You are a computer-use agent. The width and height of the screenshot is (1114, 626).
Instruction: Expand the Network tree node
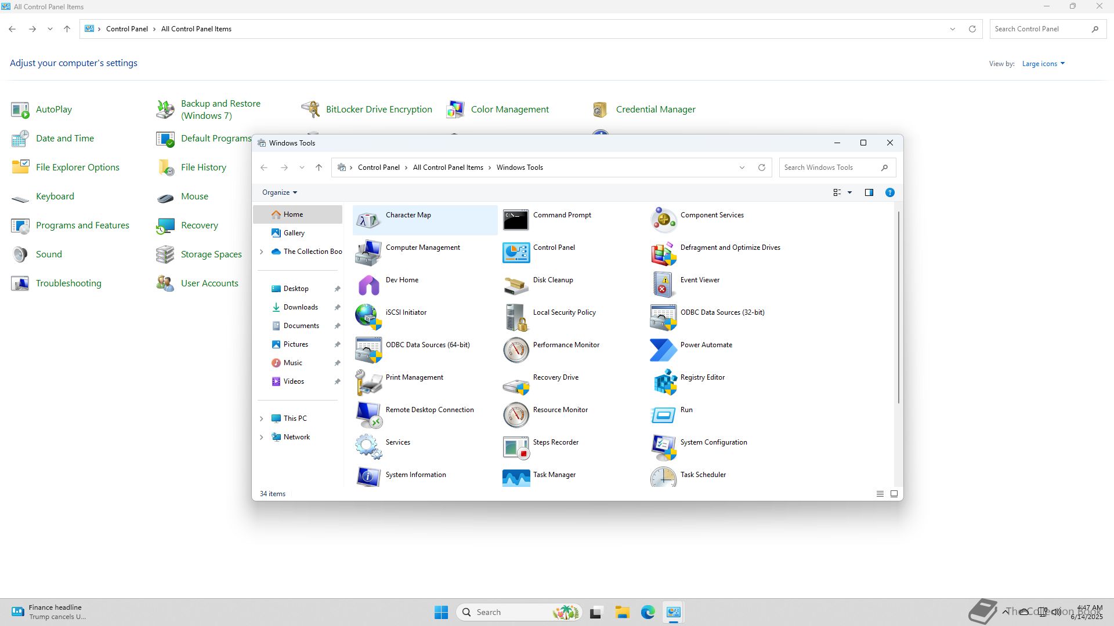[261, 437]
